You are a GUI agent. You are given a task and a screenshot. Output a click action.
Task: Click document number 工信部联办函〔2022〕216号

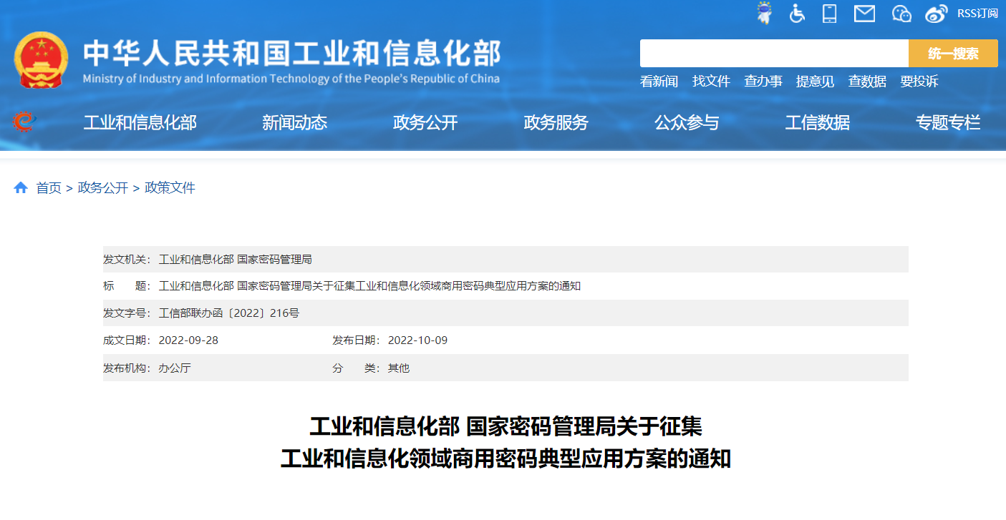229,313
